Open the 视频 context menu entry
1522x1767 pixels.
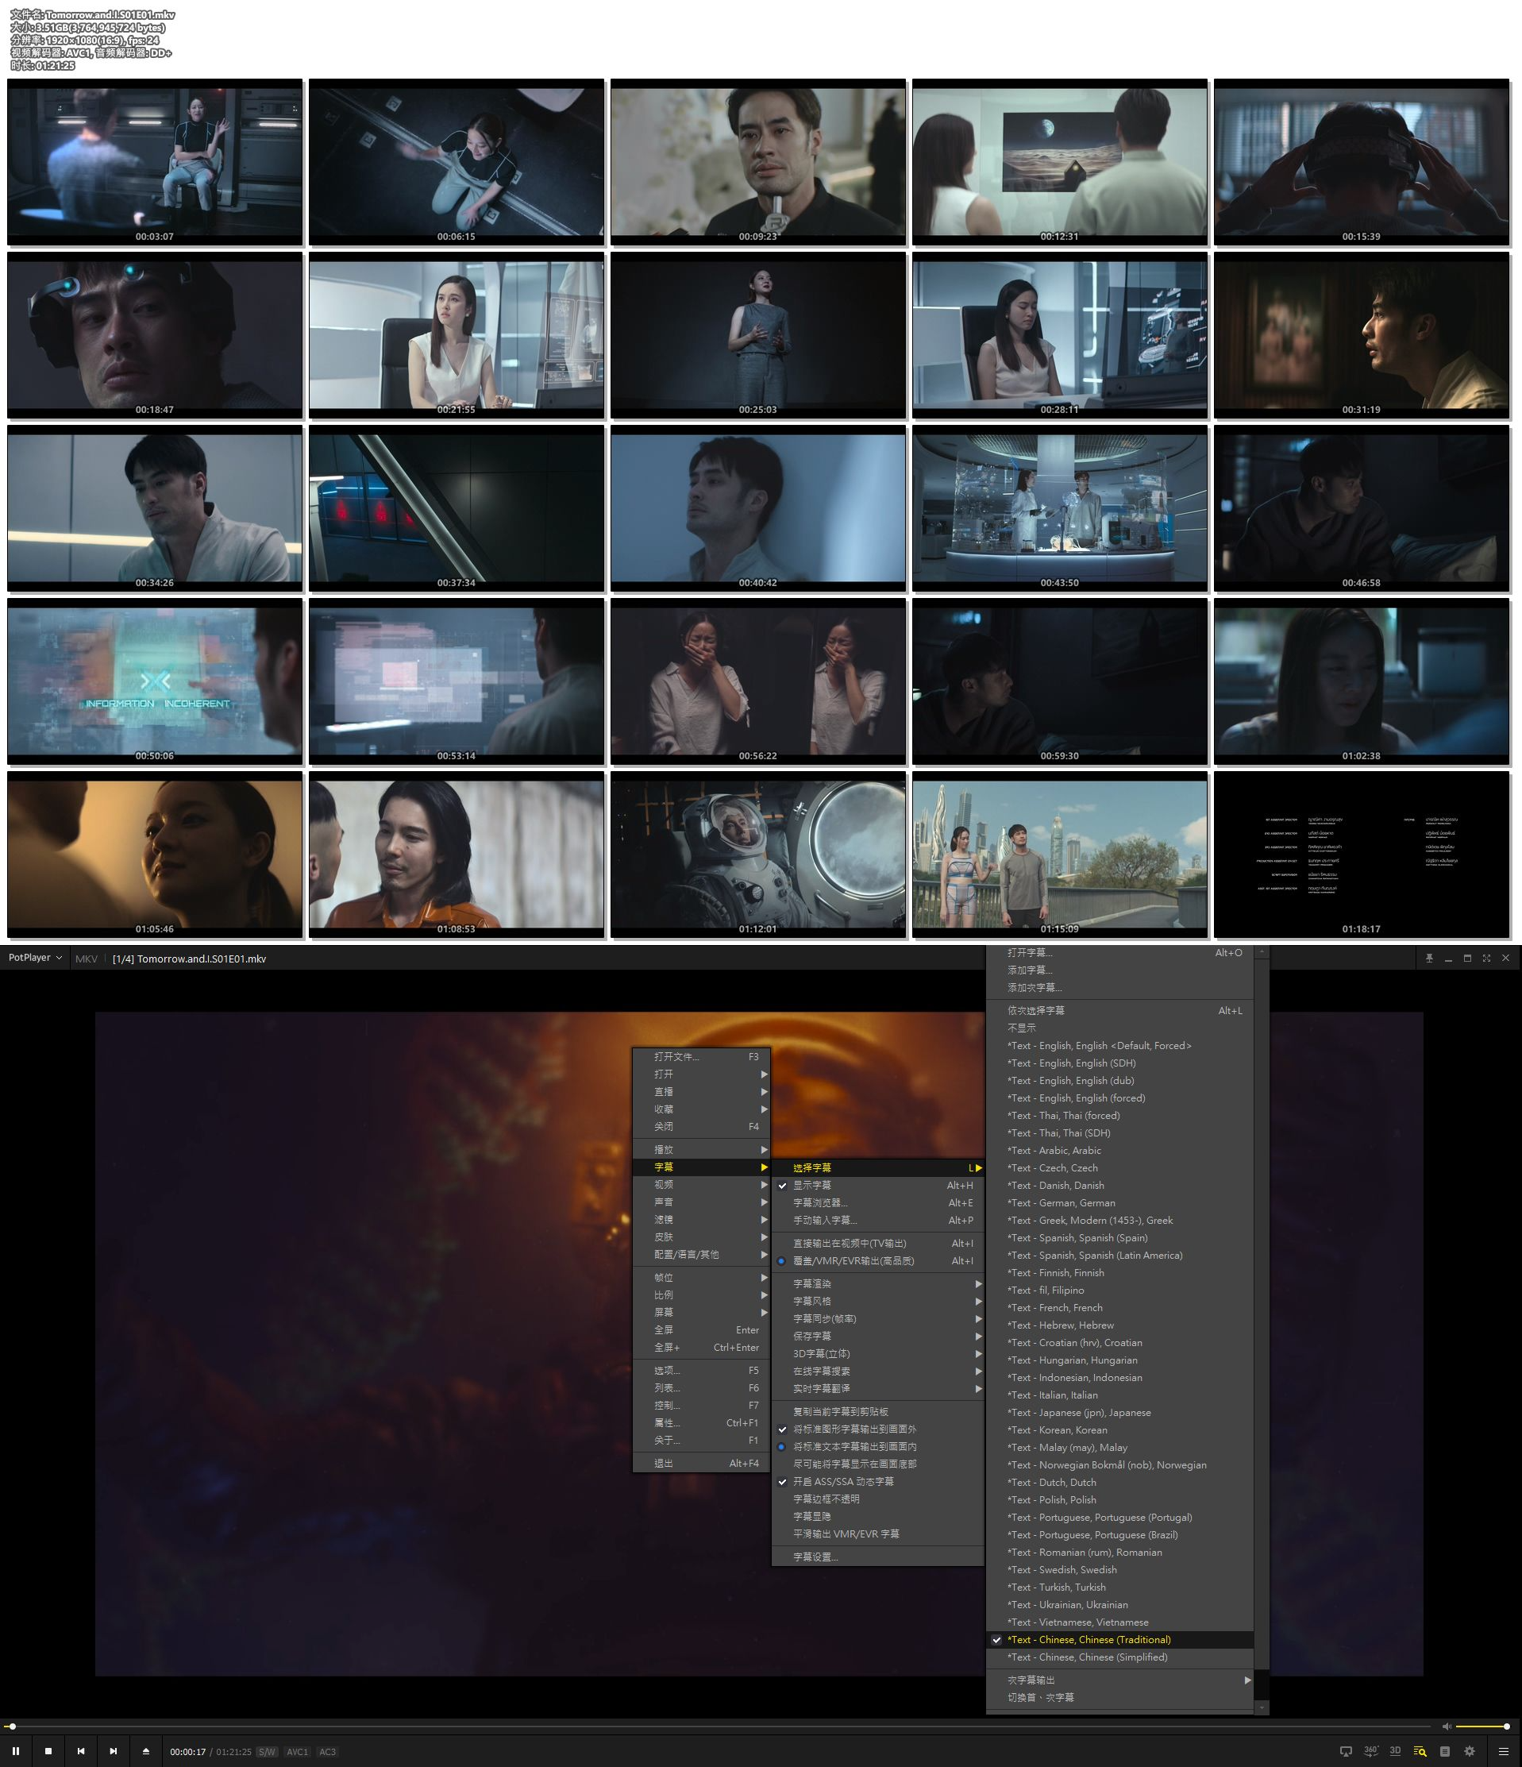click(701, 1185)
